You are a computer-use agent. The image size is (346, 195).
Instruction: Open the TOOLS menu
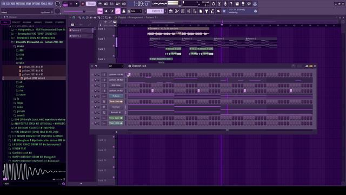click(x=44, y=4)
